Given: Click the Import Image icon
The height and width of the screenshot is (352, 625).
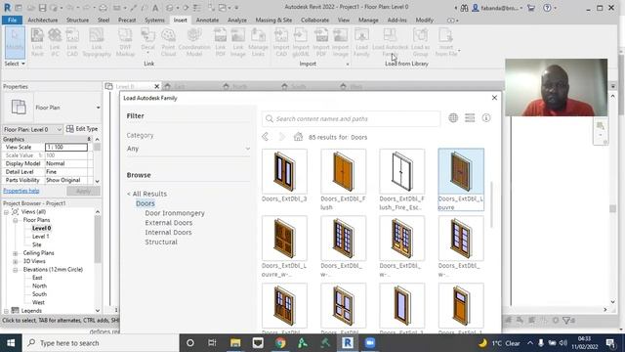Looking at the screenshot, I should click(341, 42).
